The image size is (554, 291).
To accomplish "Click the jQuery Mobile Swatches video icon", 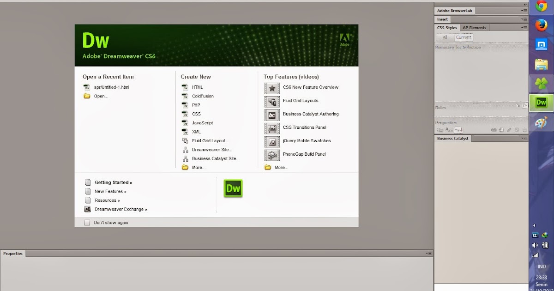I will click(x=272, y=141).
